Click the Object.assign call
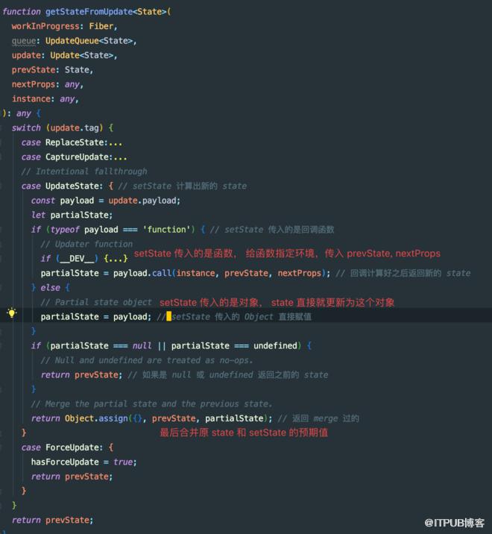 [96, 418]
